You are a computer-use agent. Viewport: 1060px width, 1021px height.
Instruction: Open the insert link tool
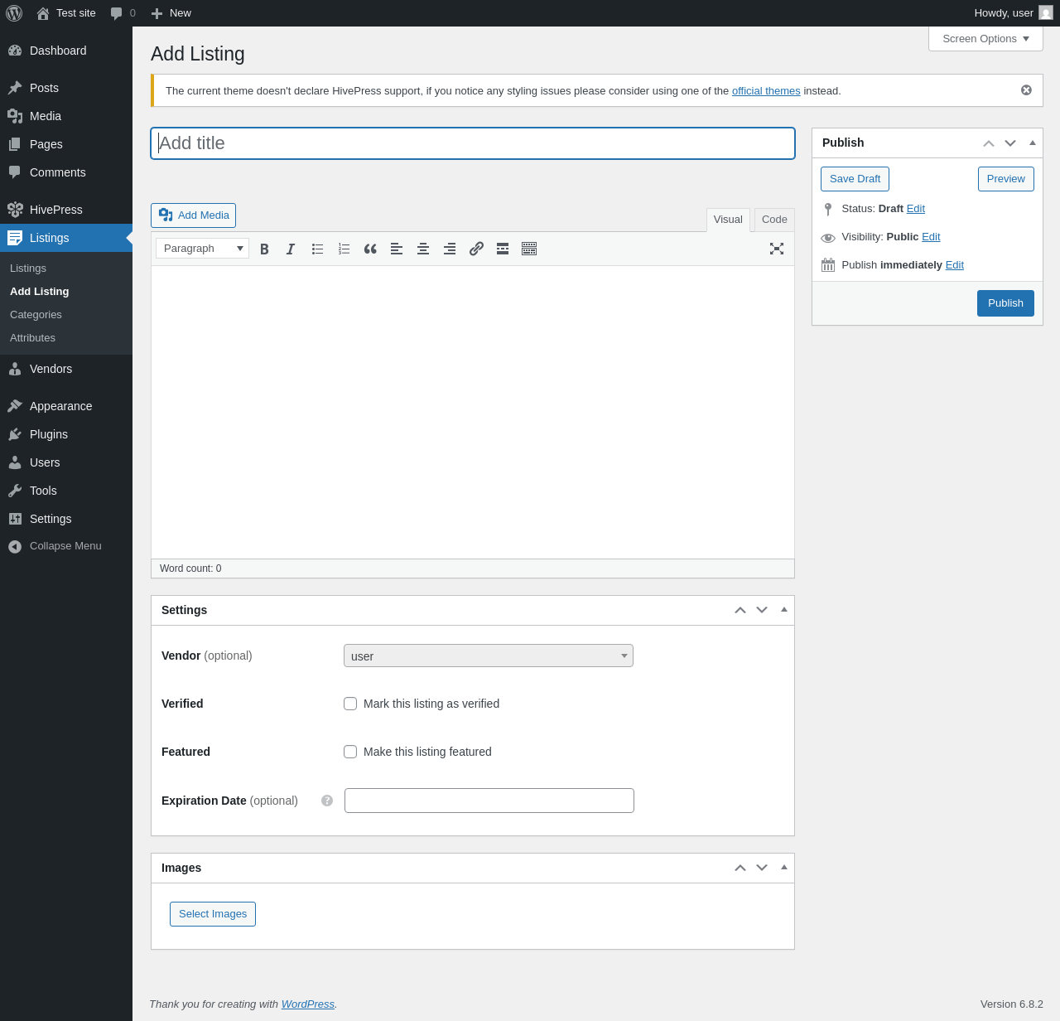click(476, 249)
